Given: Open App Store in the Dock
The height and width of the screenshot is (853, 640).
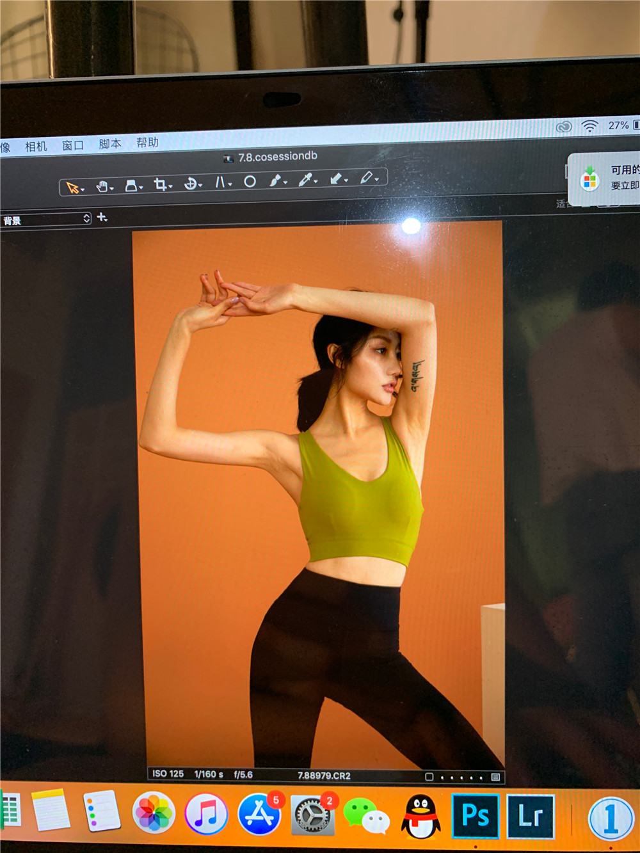Looking at the screenshot, I should pos(259,815).
